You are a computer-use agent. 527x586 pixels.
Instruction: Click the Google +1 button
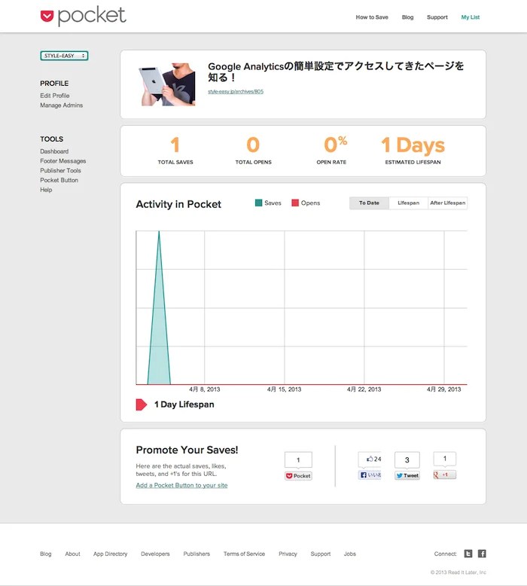click(444, 475)
